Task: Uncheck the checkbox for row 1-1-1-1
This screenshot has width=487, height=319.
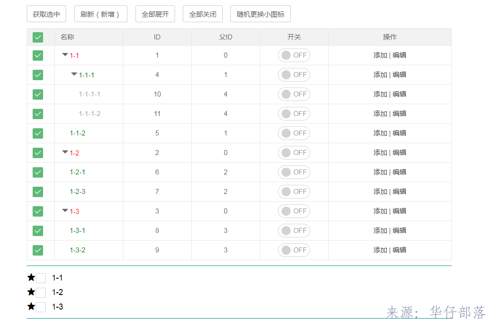Action: click(x=38, y=94)
